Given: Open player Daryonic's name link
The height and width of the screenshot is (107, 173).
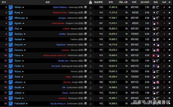Looking at the screenshot, I should point(19,45).
